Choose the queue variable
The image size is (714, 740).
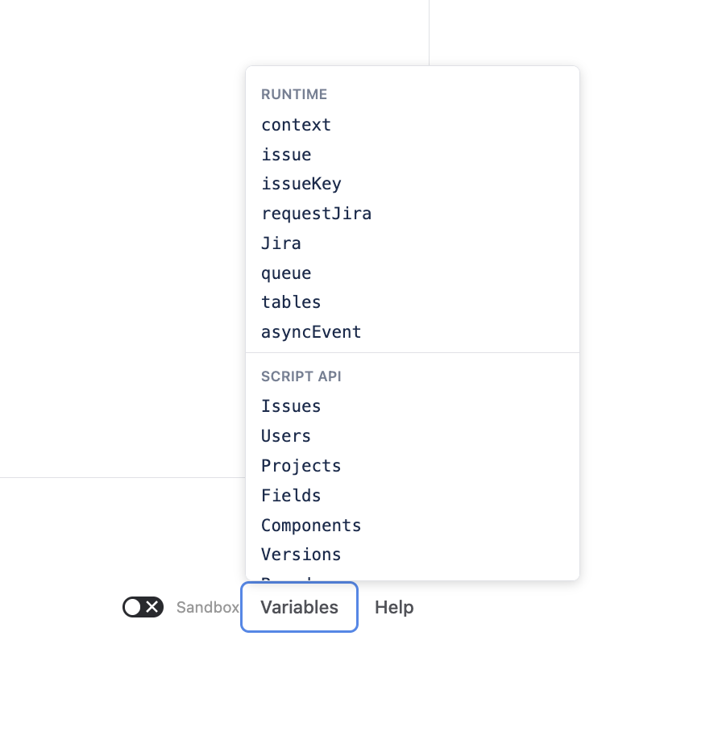[286, 273]
